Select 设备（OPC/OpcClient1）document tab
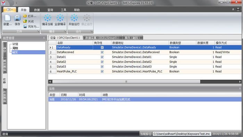The height and width of the screenshot is (137, 243). (65, 38)
